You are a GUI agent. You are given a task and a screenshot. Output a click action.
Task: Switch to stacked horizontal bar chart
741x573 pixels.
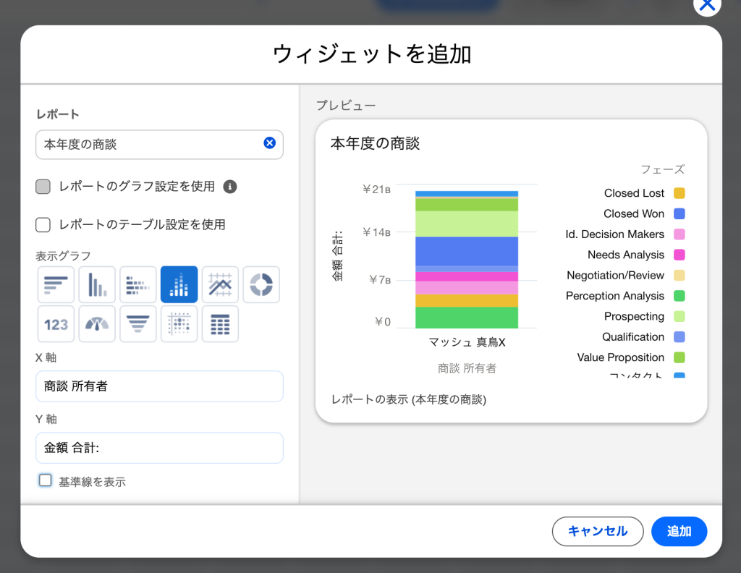(x=138, y=284)
